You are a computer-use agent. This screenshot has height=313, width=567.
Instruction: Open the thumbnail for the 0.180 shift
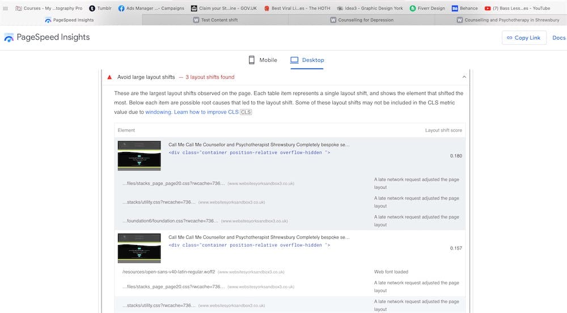coord(139,155)
